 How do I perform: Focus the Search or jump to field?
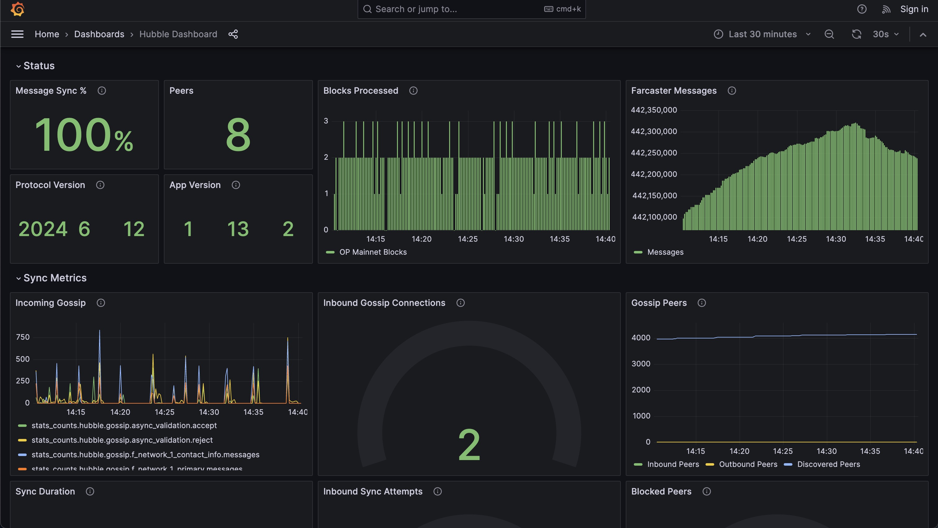pos(471,9)
